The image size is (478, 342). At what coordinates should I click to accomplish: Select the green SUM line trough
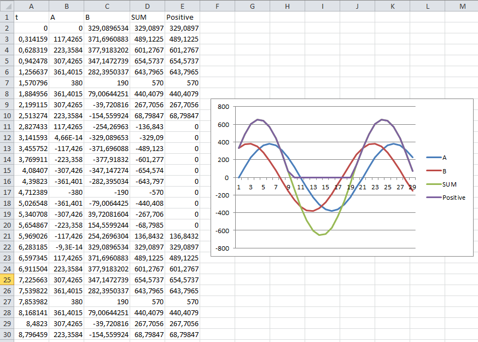coord(319,235)
